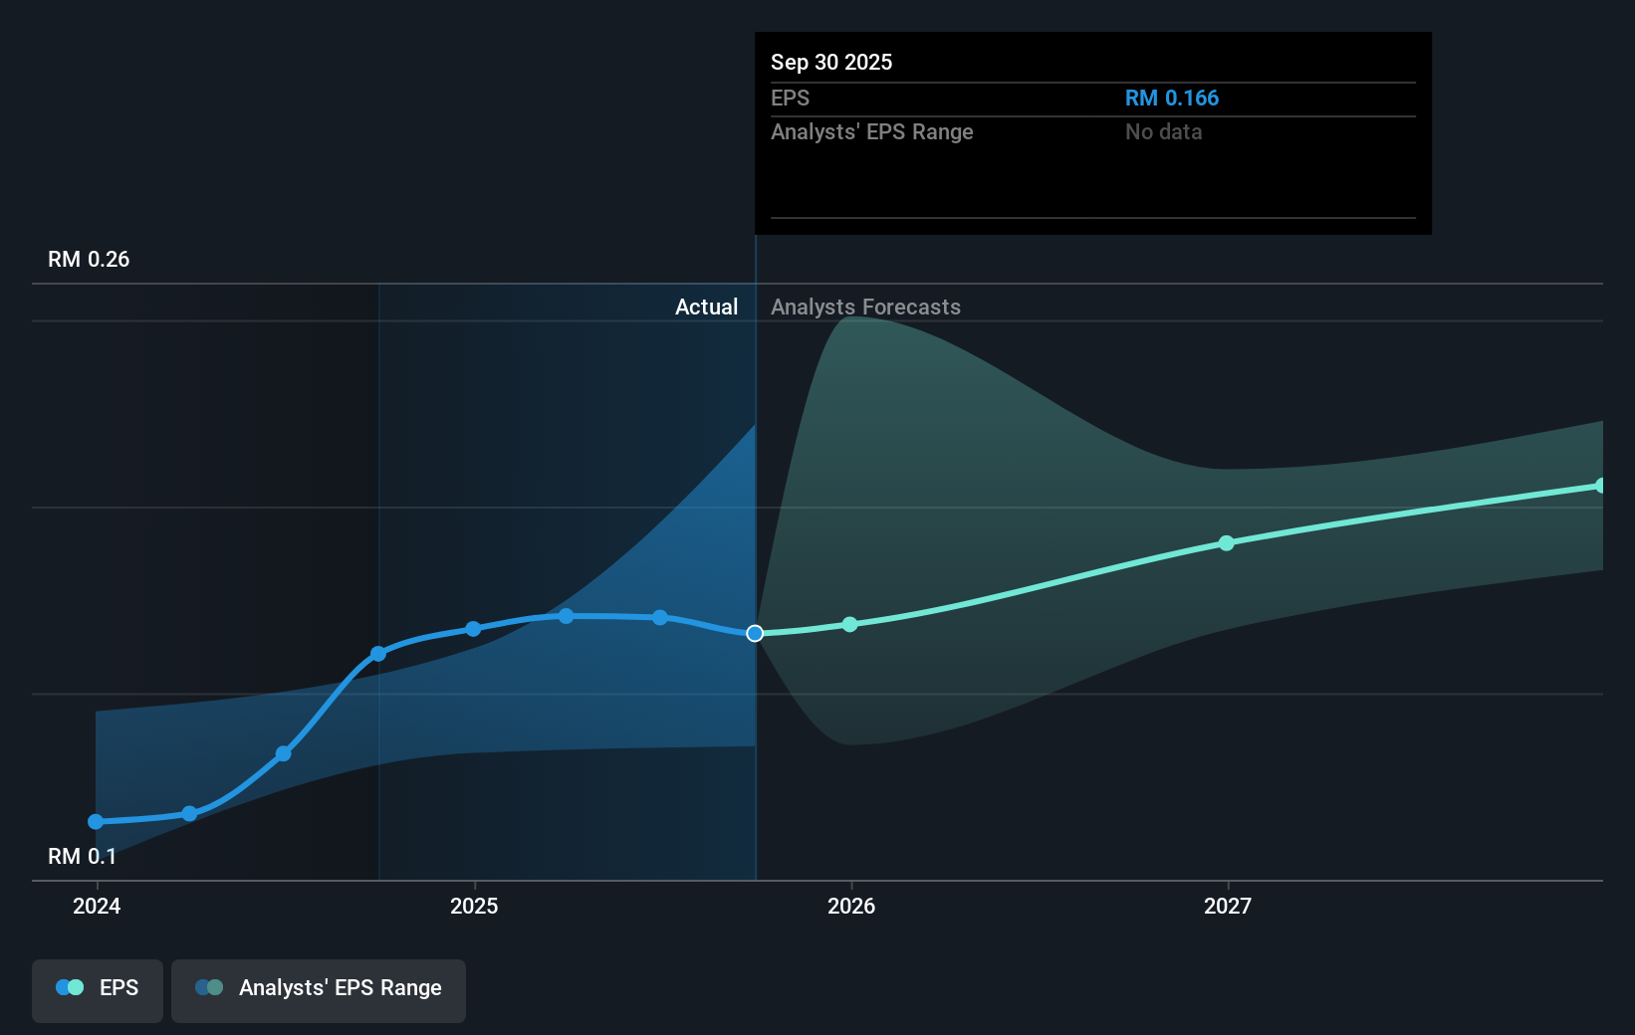
Task: Toggle the Analysts' EPS Range series visibility
Action: pos(318,987)
